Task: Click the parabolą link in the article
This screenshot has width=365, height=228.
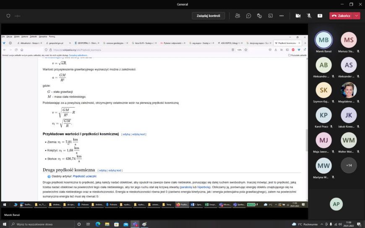Action: [x=186, y=187]
